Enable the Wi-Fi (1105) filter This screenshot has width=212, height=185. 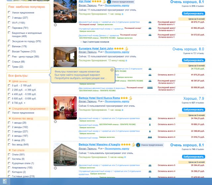(x=9, y=22)
